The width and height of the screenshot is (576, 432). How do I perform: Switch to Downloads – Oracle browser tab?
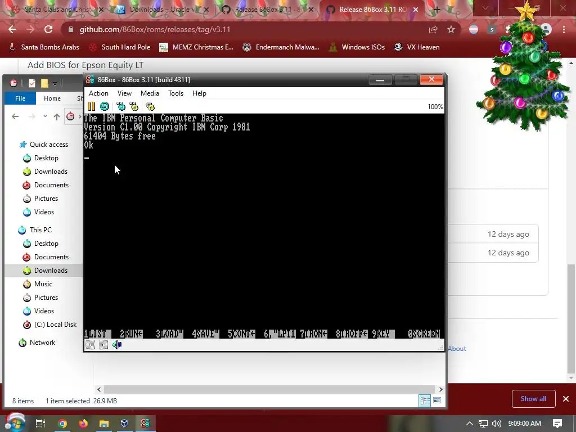(x=160, y=10)
